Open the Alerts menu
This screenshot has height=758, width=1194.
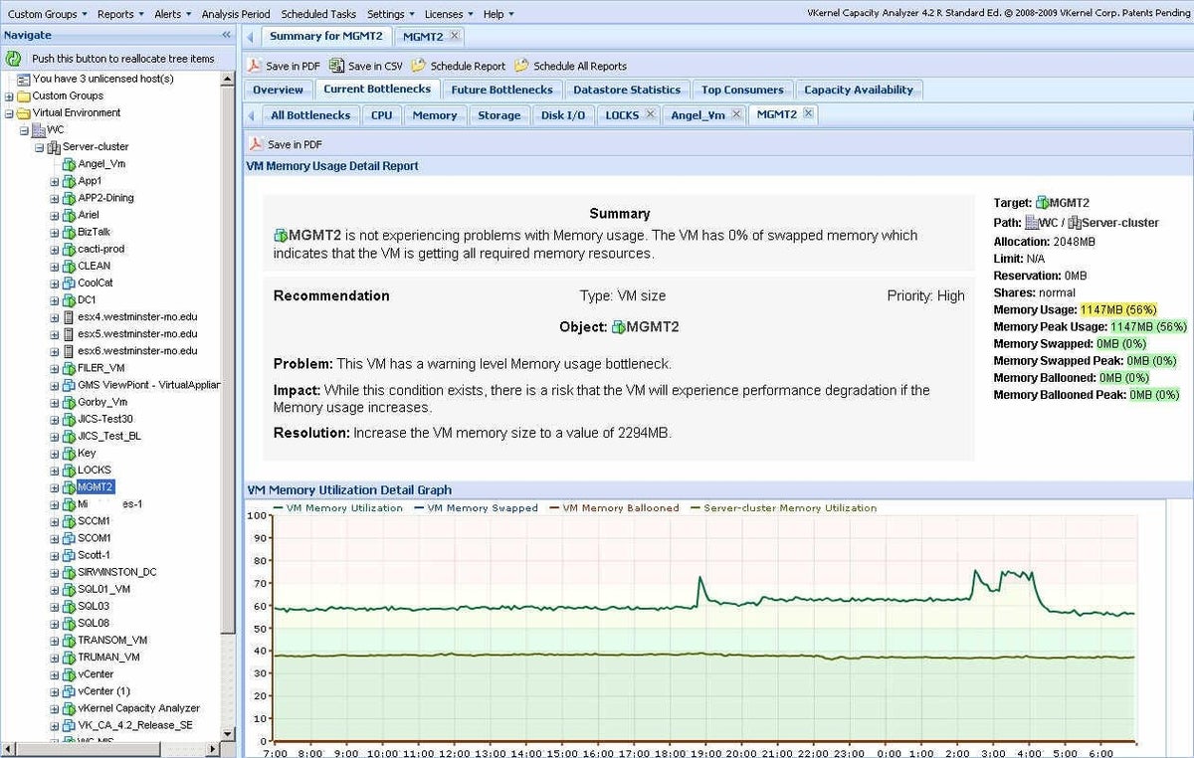pos(171,14)
